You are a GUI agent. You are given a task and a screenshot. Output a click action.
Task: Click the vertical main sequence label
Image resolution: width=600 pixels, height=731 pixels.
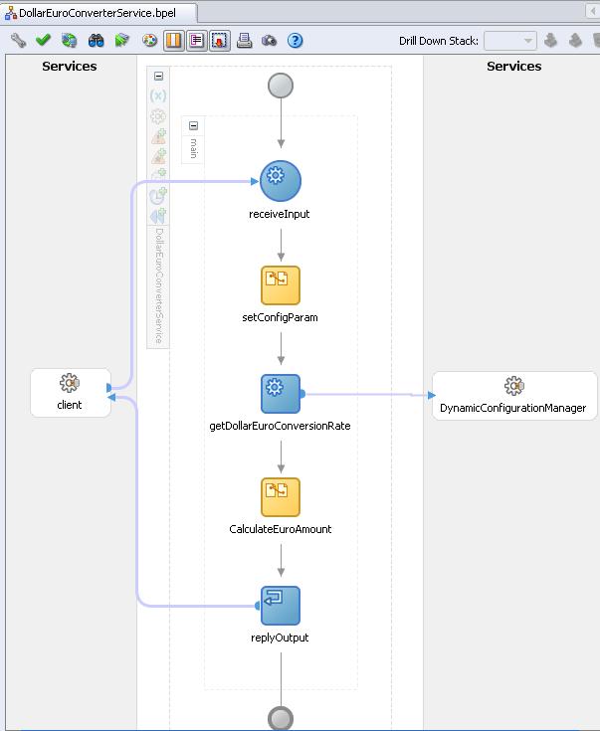[x=193, y=148]
